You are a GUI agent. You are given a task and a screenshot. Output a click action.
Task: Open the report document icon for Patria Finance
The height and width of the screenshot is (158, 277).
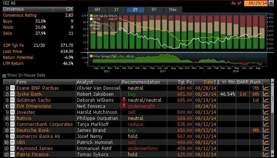(x=12, y=154)
